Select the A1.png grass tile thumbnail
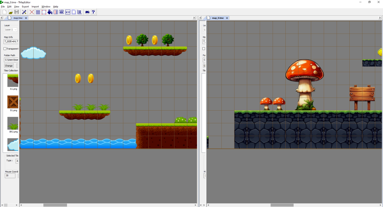Image resolution: width=383 pixels, height=207 pixels. [x=13, y=81]
